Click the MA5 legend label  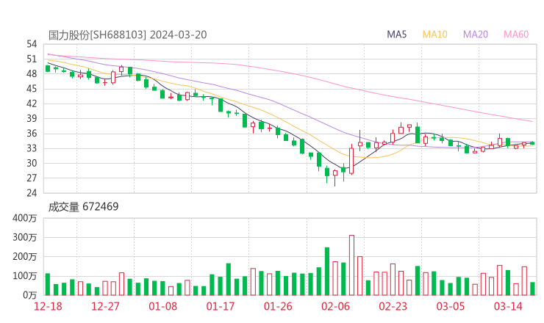click(396, 35)
